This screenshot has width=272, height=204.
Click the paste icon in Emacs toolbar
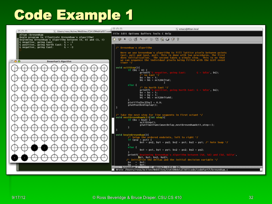(x=157, y=39)
